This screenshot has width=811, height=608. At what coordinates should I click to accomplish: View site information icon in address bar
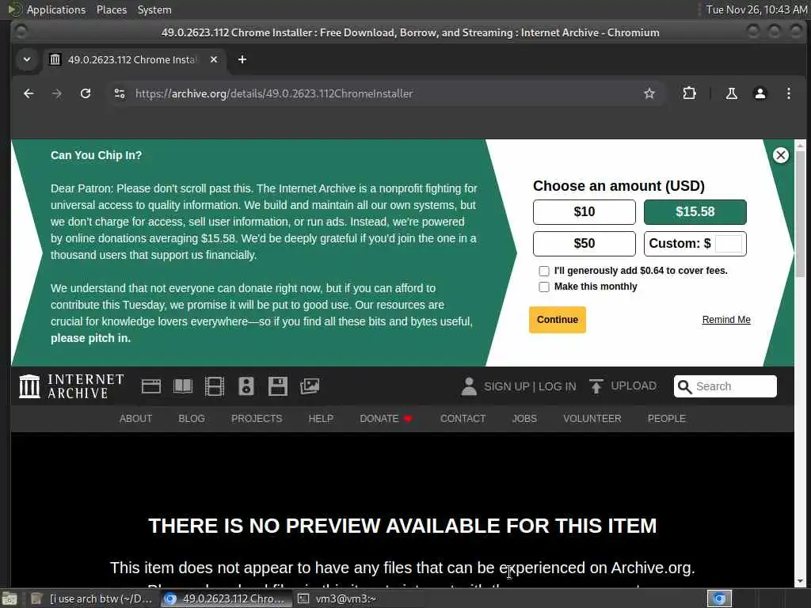120,93
